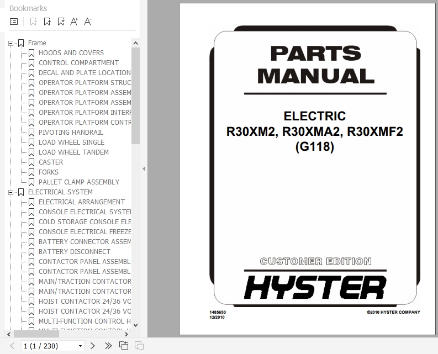Click the PARTS MANUAL title on page

click(x=315, y=65)
